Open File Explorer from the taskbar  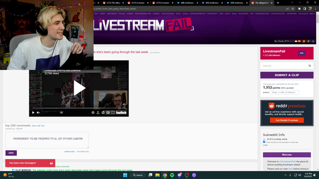(158, 175)
